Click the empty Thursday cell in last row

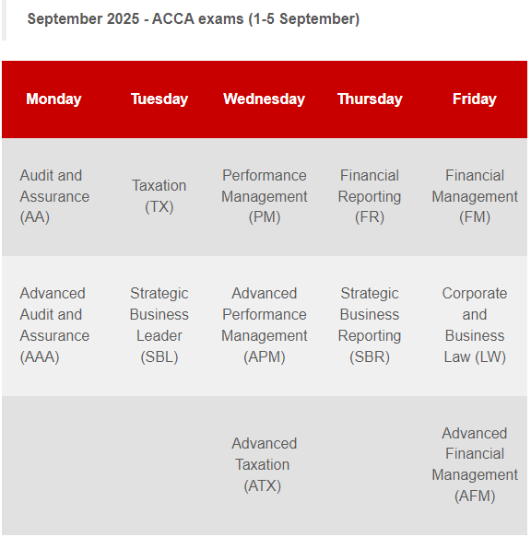[370, 465]
